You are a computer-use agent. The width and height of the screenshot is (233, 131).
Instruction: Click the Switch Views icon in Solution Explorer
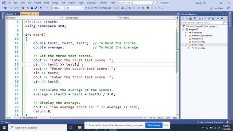[194, 19]
